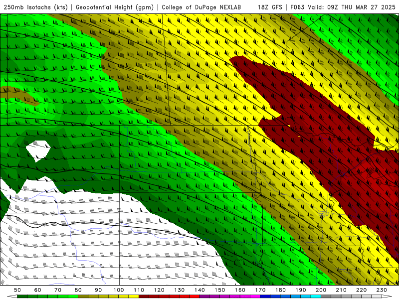This screenshot has width=399, height=299.
Task: Click the '190' label on the color scale
Action: [x=301, y=290]
